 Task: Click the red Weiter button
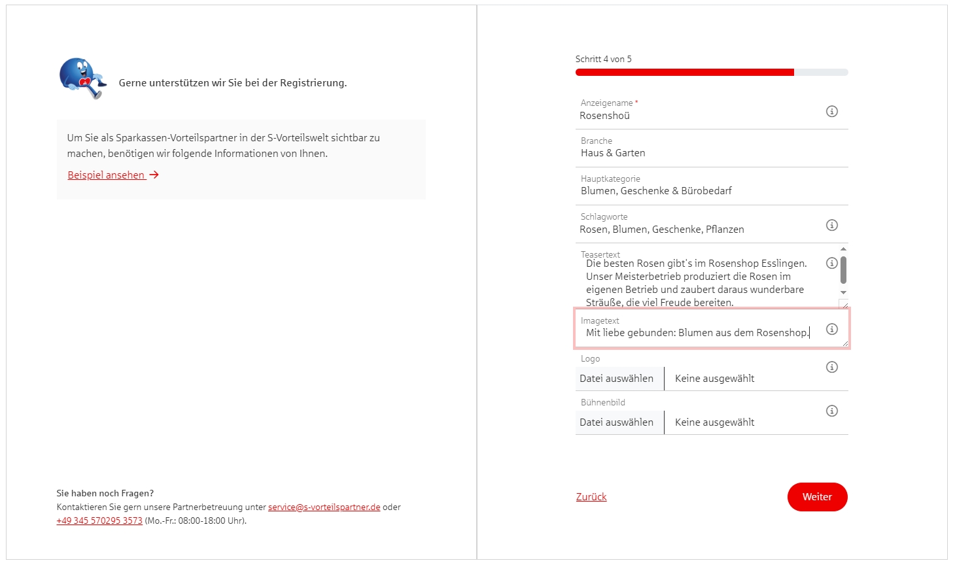click(x=817, y=497)
